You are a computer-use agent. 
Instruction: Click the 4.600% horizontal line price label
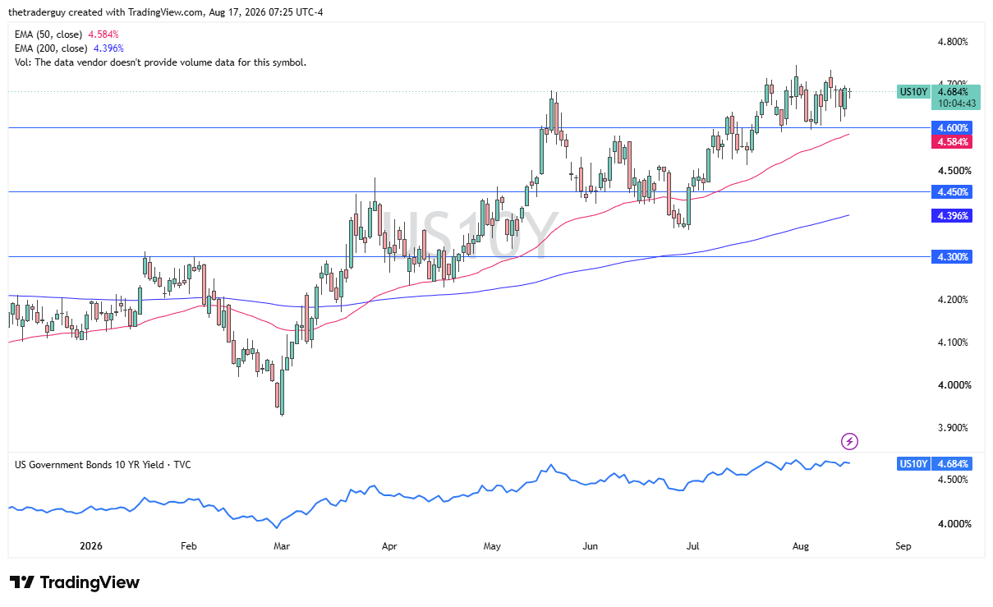click(953, 128)
